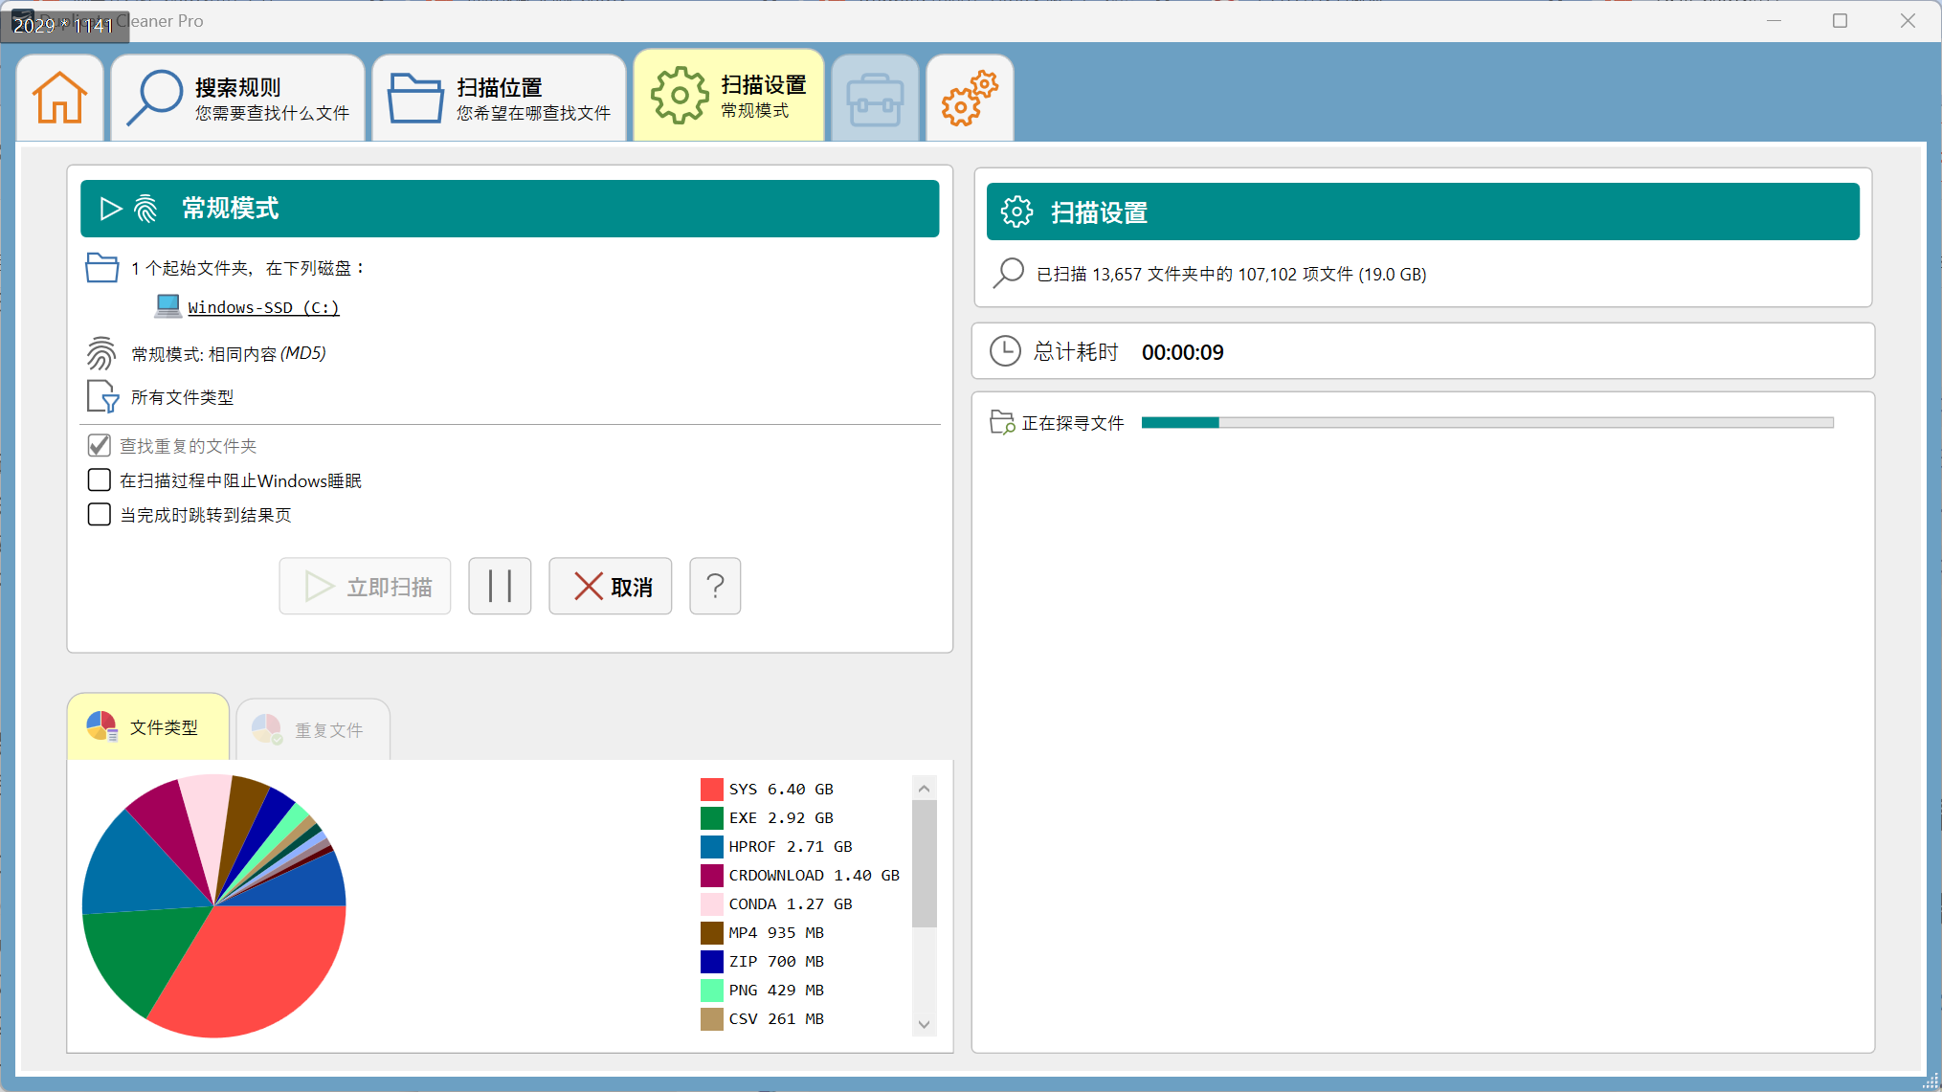
Task: Switch to the 扫描位置 tab
Action: [499, 98]
